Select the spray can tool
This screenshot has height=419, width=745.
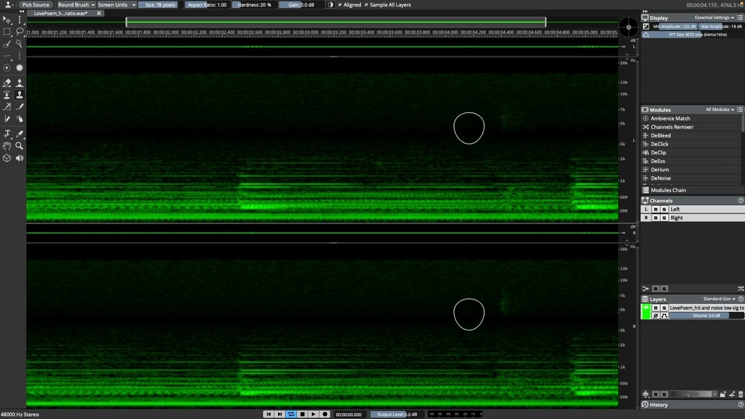(19, 119)
